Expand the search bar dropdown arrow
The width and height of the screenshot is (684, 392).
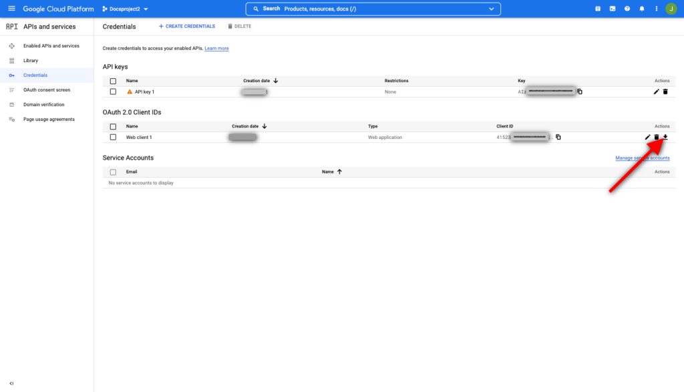click(492, 9)
